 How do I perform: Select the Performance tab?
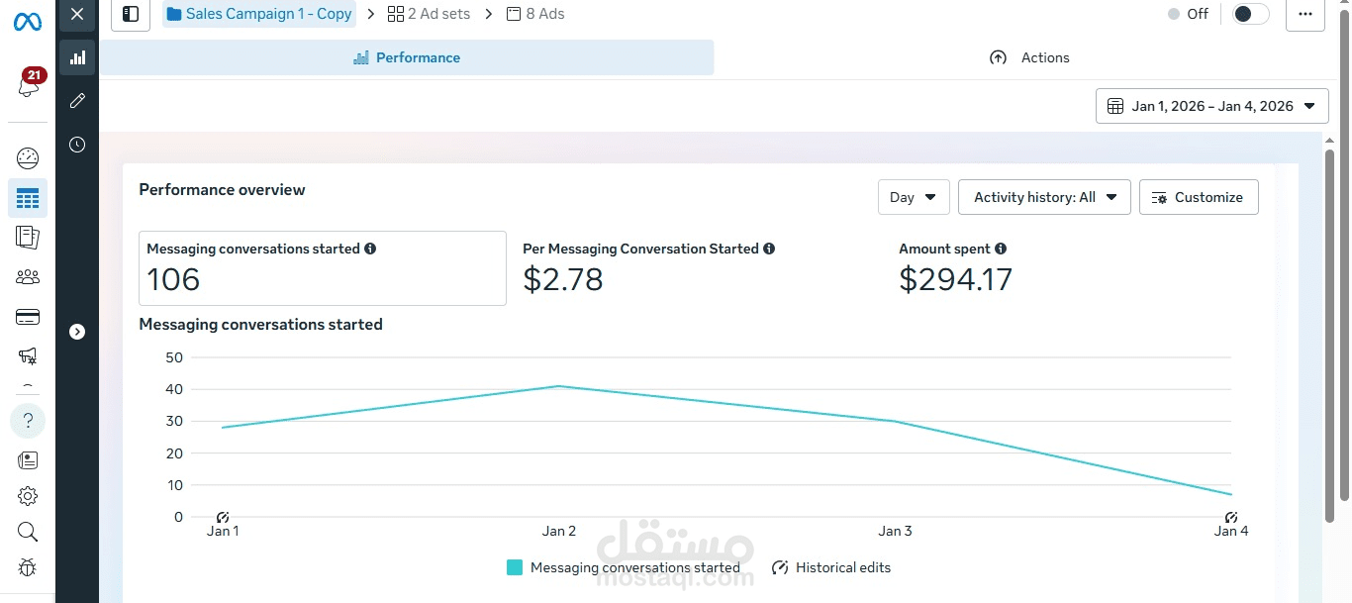(x=407, y=57)
